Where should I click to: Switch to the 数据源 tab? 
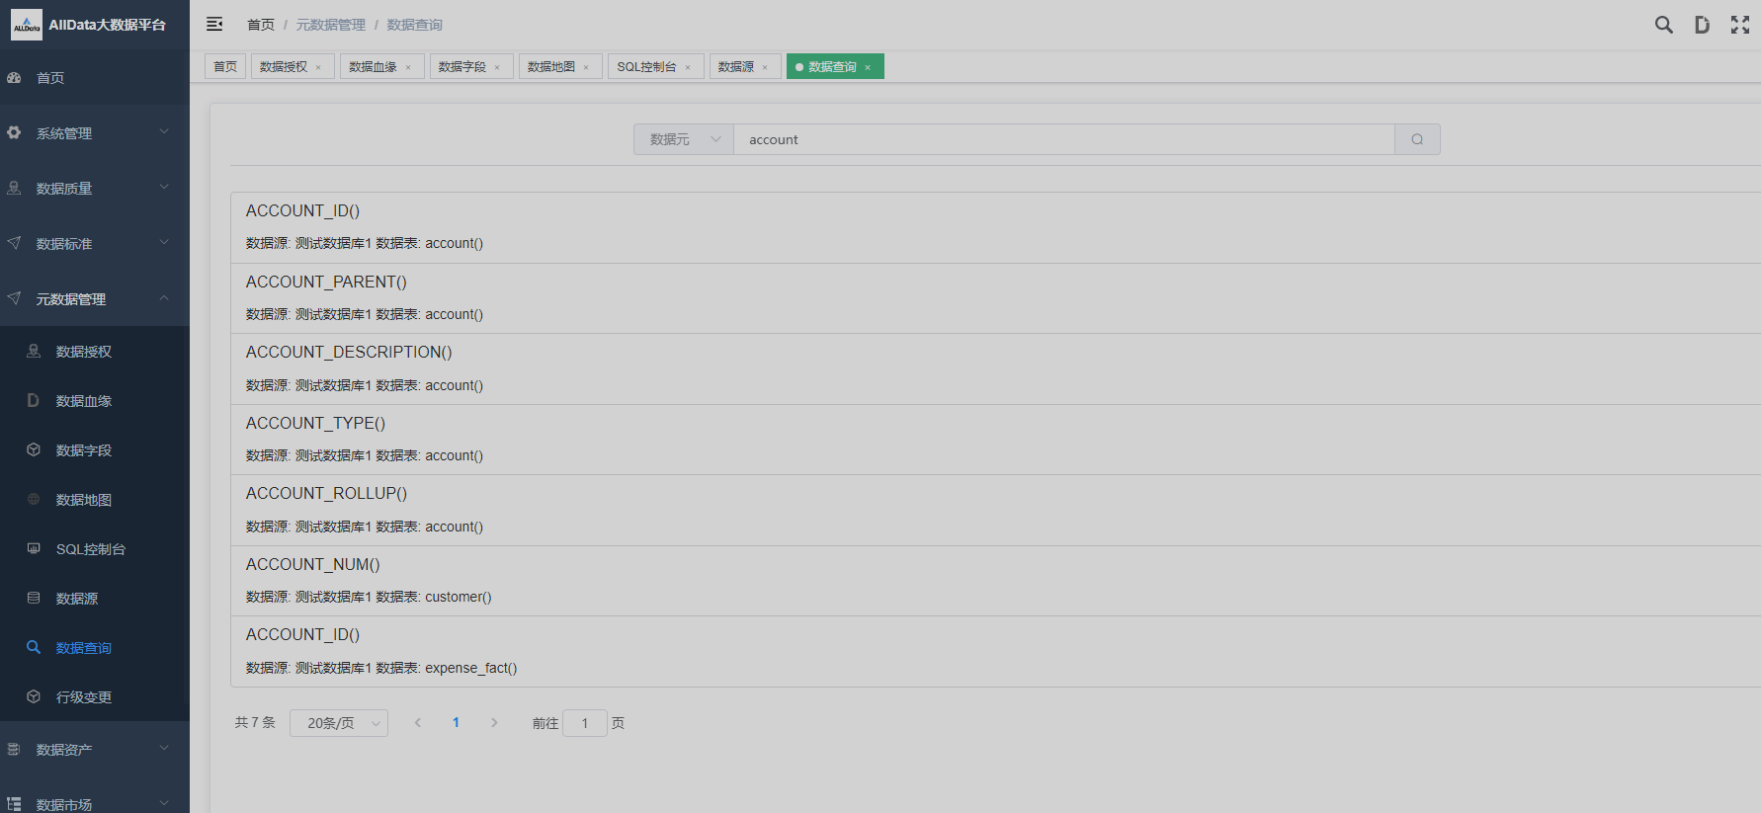pos(735,67)
